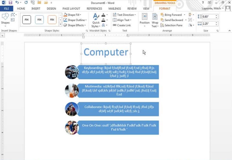Click the Computer WordArt title text
232x160 pixels.
(106, 52)
